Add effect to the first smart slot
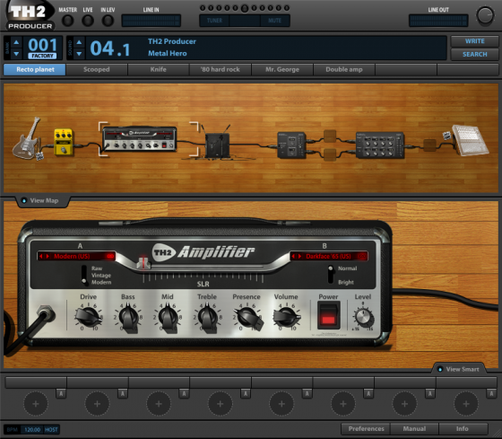The width and height of the screenshot is (502, 439). tap(36, 404)
